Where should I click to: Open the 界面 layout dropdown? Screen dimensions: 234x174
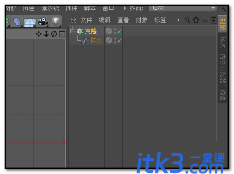point(183,8)
